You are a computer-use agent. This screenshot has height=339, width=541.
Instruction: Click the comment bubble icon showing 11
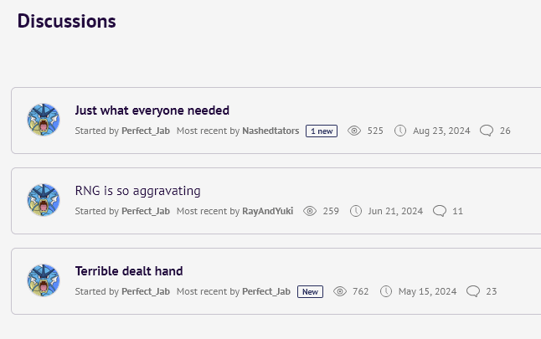click(x=440, y=211)
